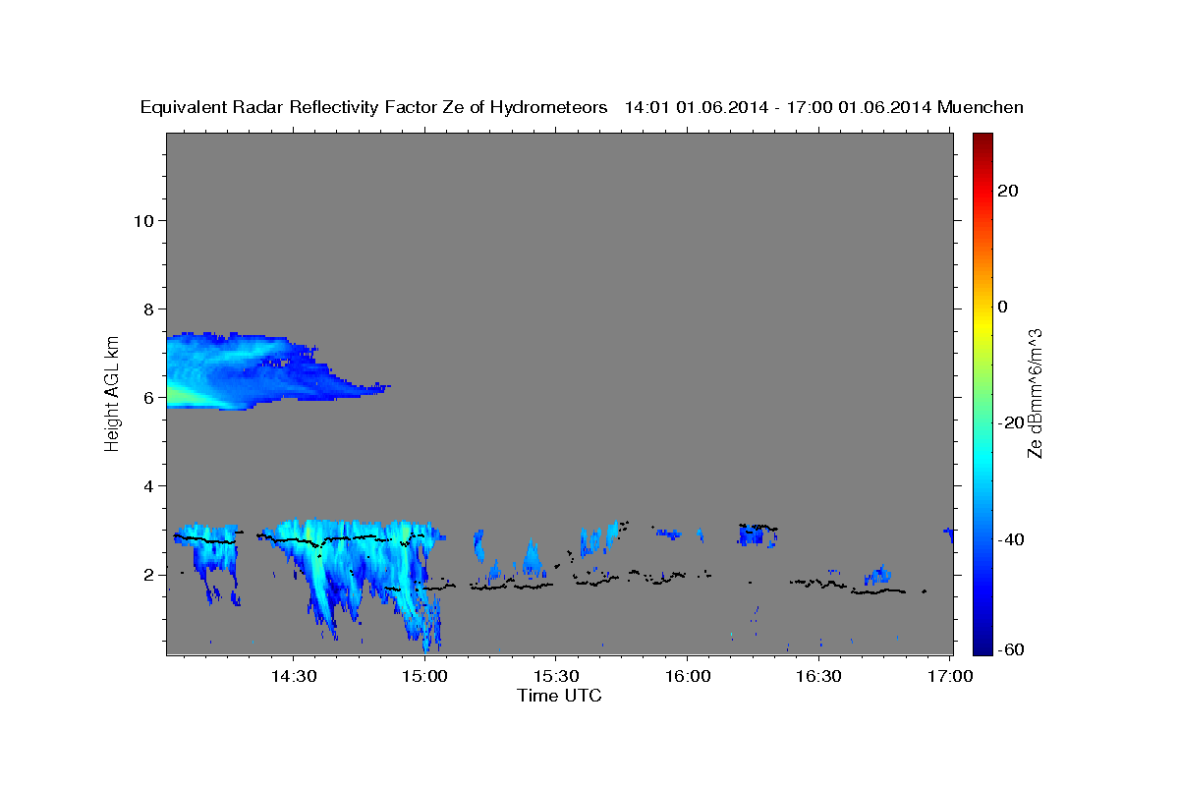The height and width of the screenshot is (786, 1179).
Task: Click the height axis label 10
Action: tap(143, 220)
